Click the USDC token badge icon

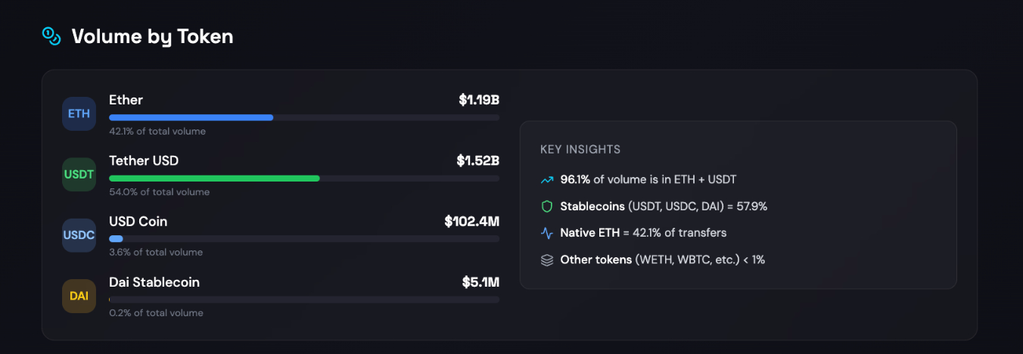pos(79,235)
